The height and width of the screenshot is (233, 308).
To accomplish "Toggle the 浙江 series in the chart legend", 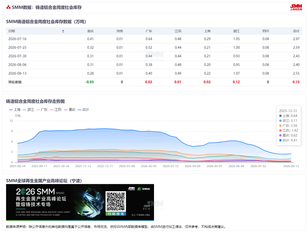I will pos(28,110).
